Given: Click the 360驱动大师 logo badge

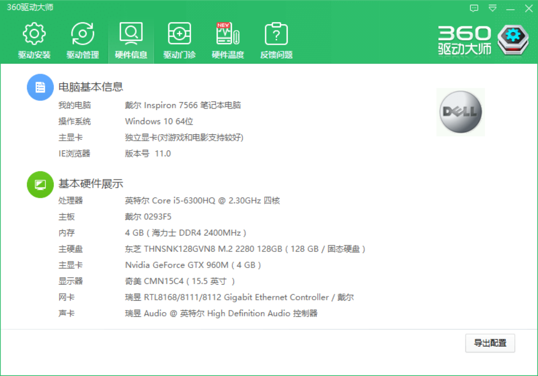Looking at the screenshot, I should 513,40.
